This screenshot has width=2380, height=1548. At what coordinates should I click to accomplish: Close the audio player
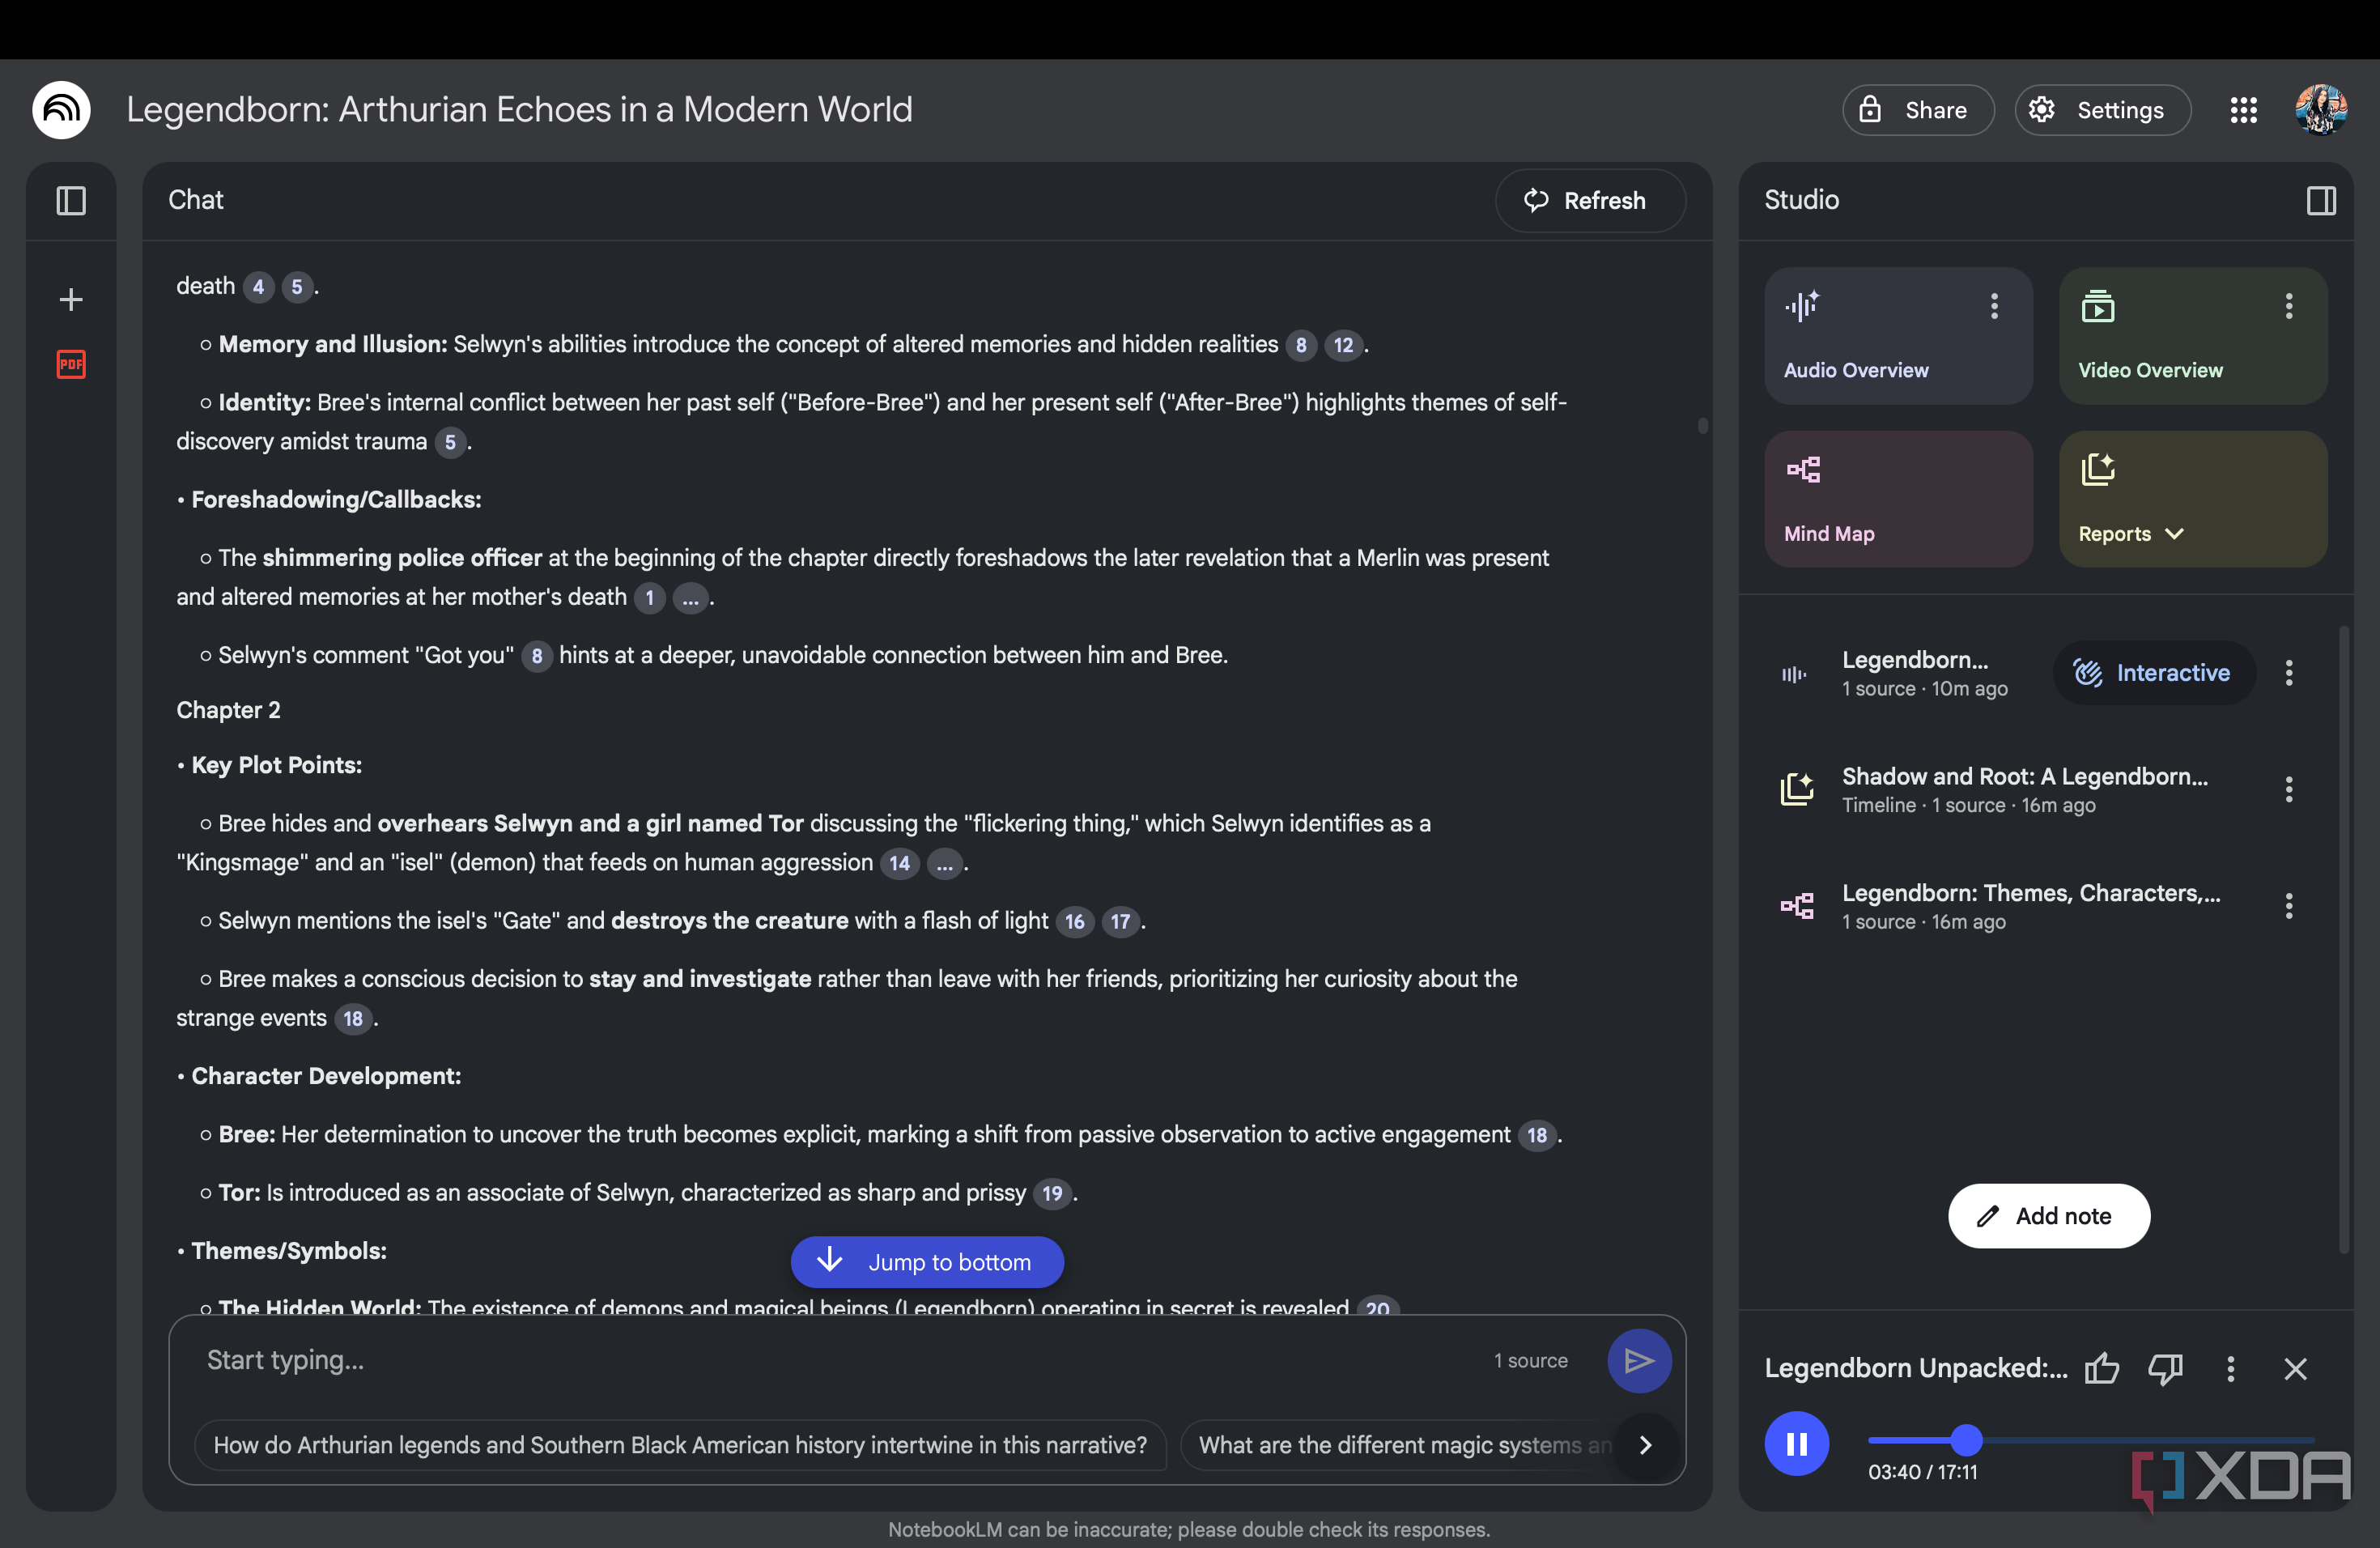point(2295,1368)
